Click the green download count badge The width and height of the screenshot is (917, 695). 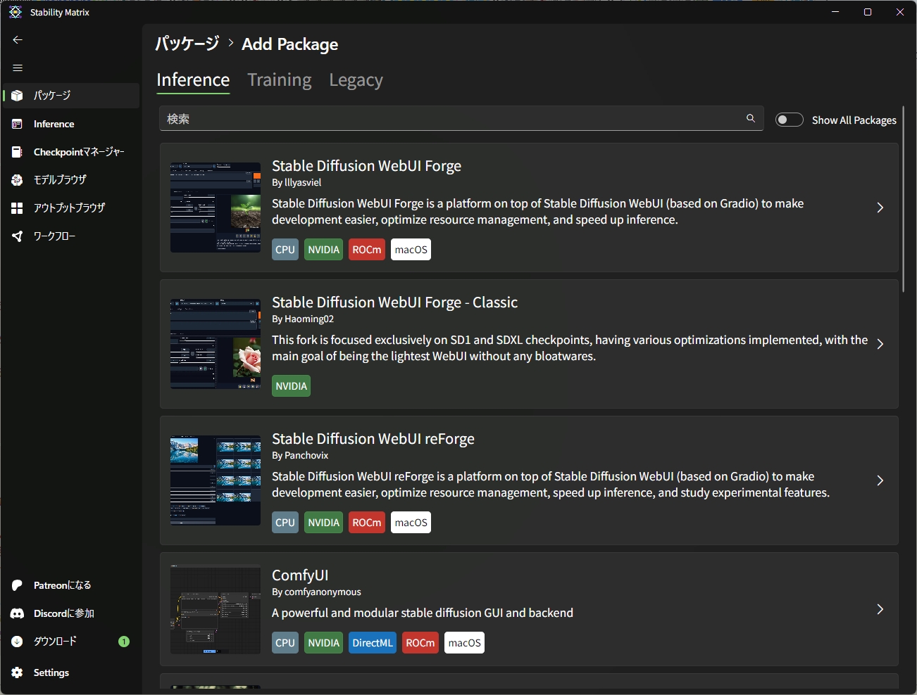pos(124,642)
